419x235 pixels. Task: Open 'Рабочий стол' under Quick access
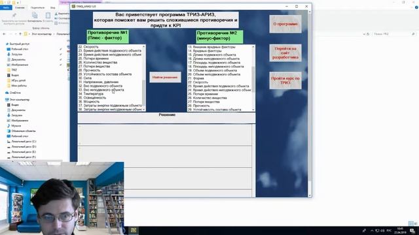click(20, 49)
